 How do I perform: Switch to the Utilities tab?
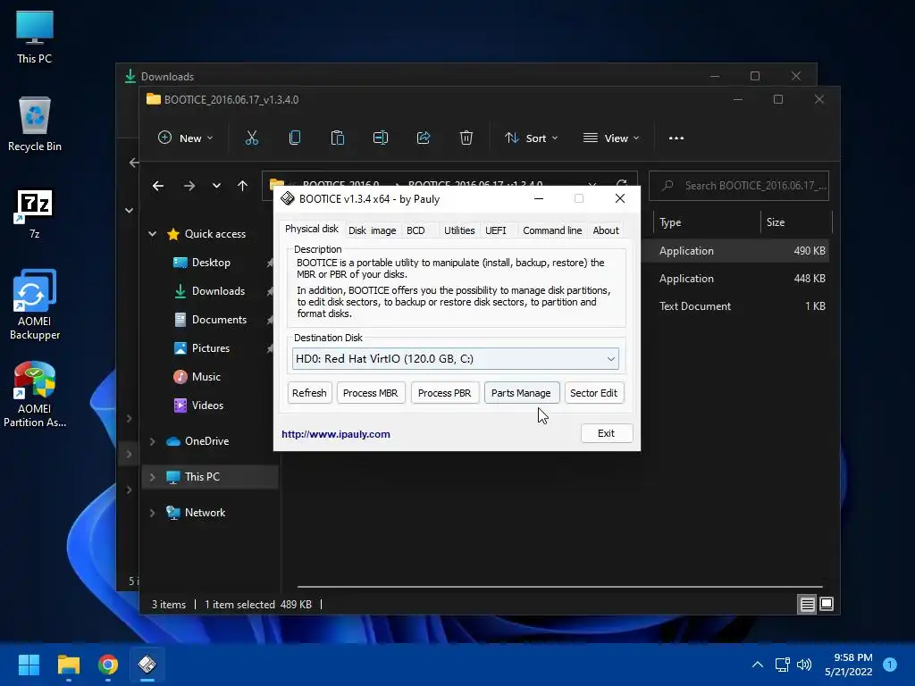[459, 230]
